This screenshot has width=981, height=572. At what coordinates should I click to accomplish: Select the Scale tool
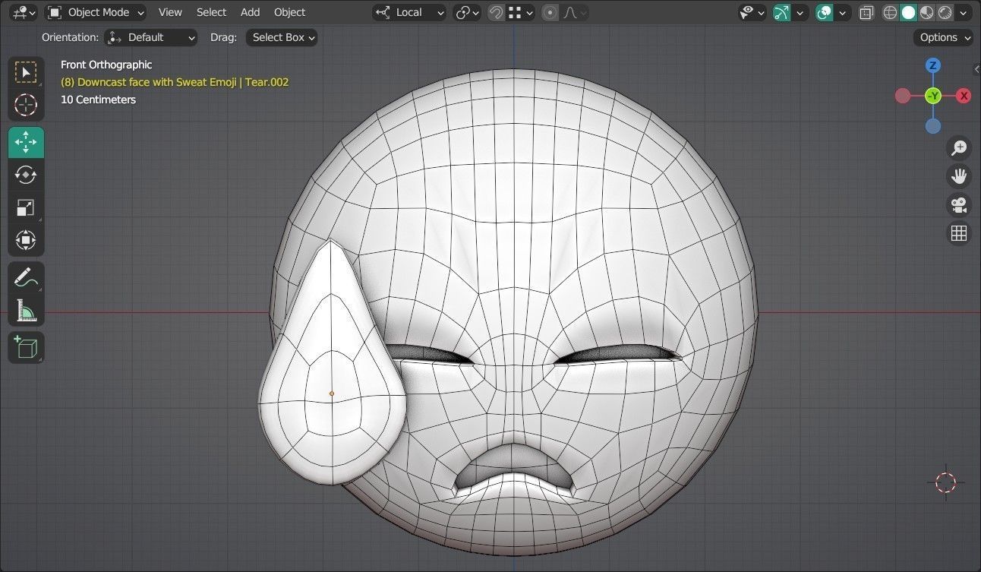(x=26, y=207)
